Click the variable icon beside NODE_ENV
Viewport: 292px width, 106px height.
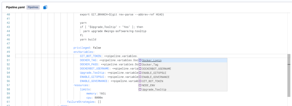click(x=140, y=85)
